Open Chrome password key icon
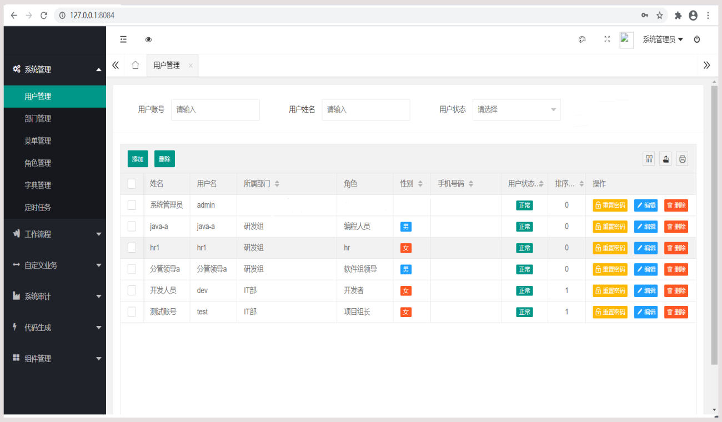Image resolution: width=722 pixels, height=422 pixels. coord(645,16)
